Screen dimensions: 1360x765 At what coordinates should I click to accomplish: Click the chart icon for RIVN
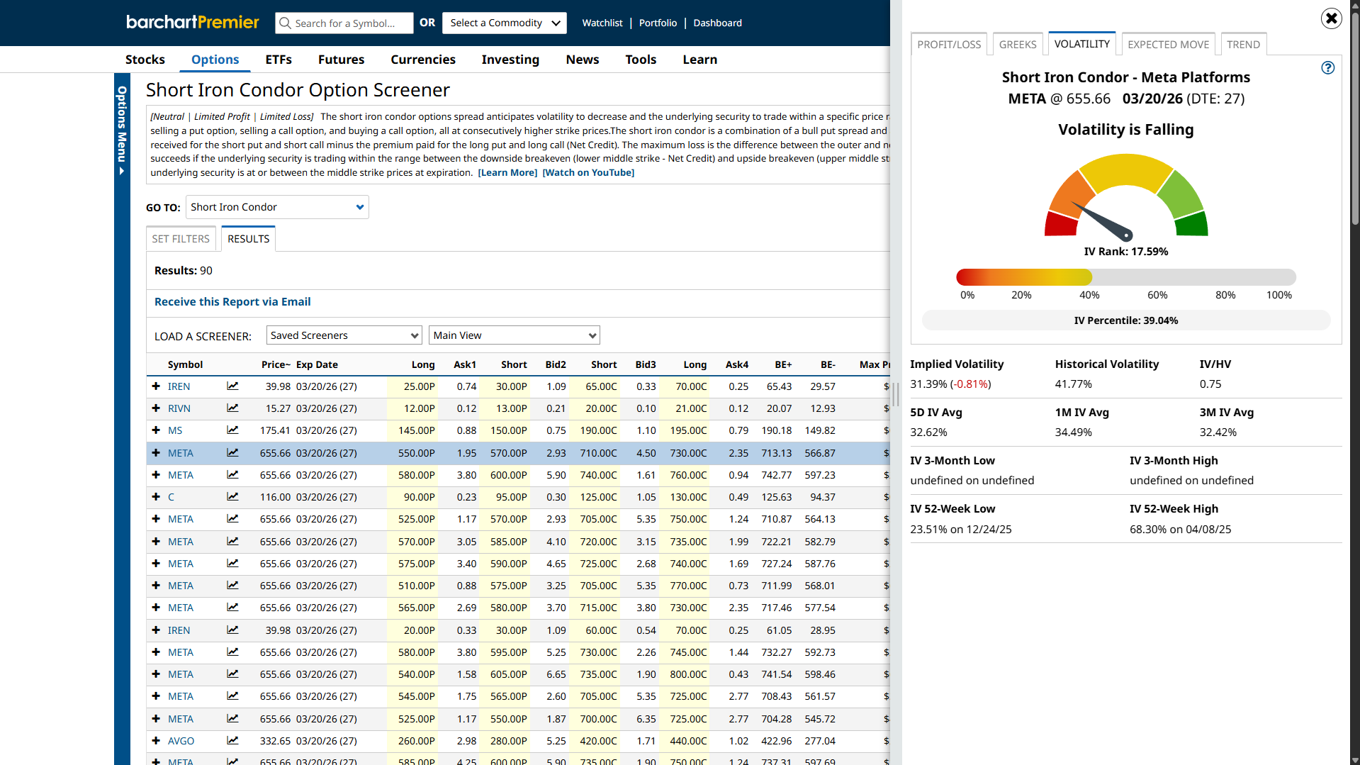click(232, 408)
